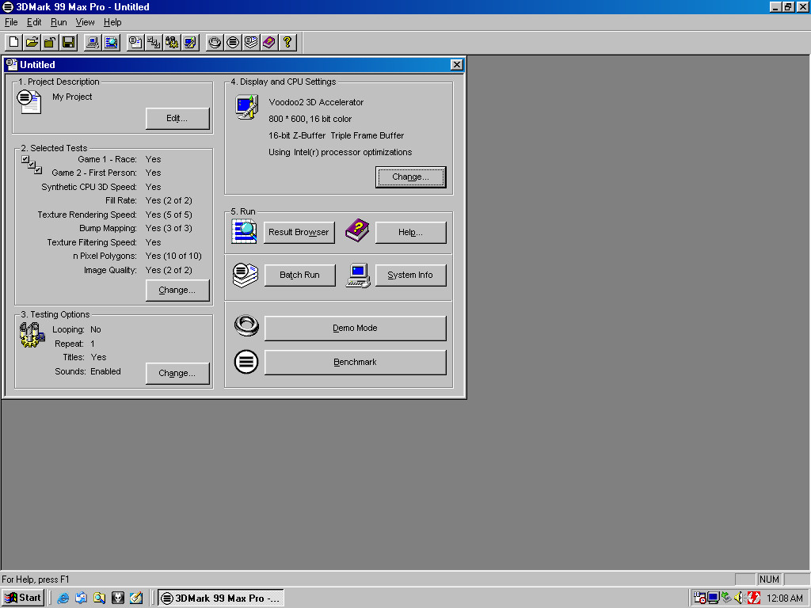Screen dimensions: 811x608
Task: Click the Close project folder toolbar icon
Action: coord(50,42)
